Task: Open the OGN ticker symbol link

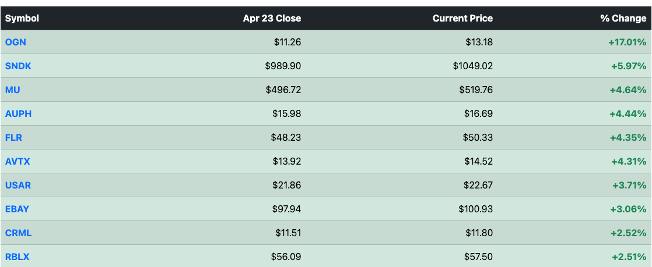Action: 15,42
